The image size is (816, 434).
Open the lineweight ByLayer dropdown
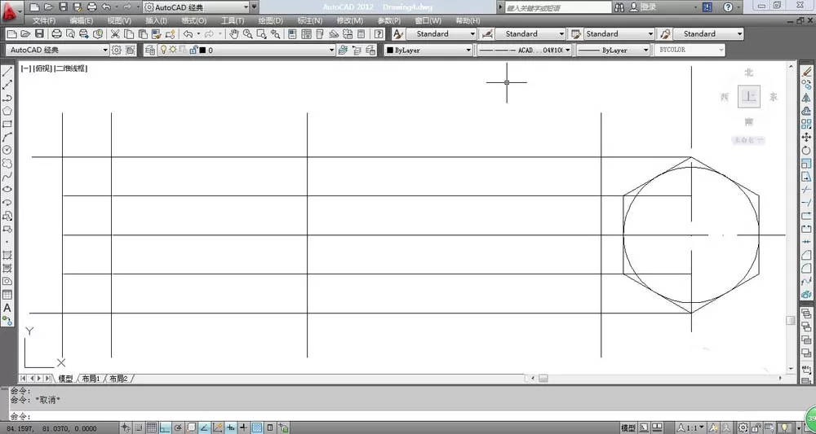click(613, 50)
